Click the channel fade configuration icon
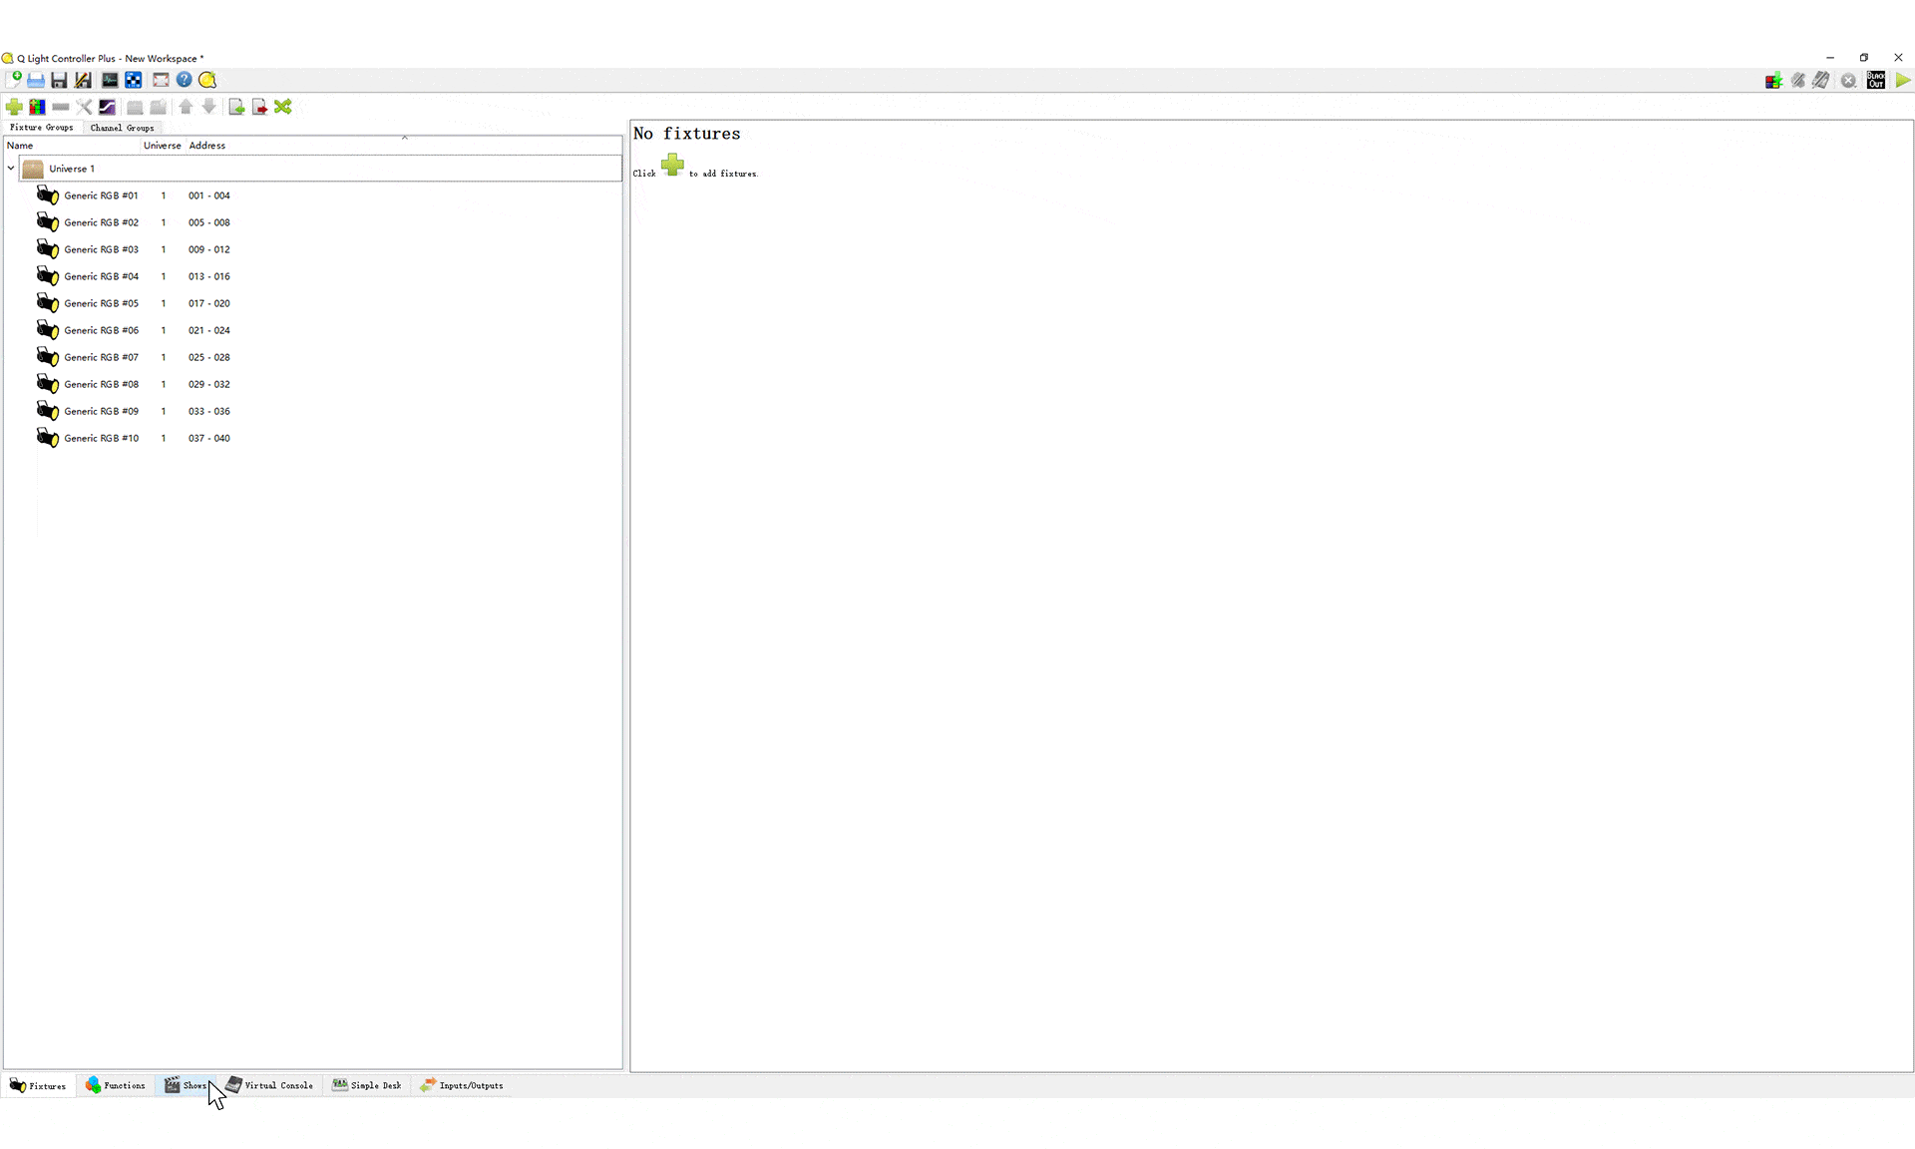Image resolution: width=1915 pixels, height=1149 pixels. [x=108, y=107]
